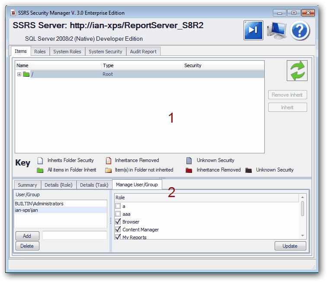Click the All items in Folder Inherit icon
This screenshot has width=327, height=282.
click(40, 170)
